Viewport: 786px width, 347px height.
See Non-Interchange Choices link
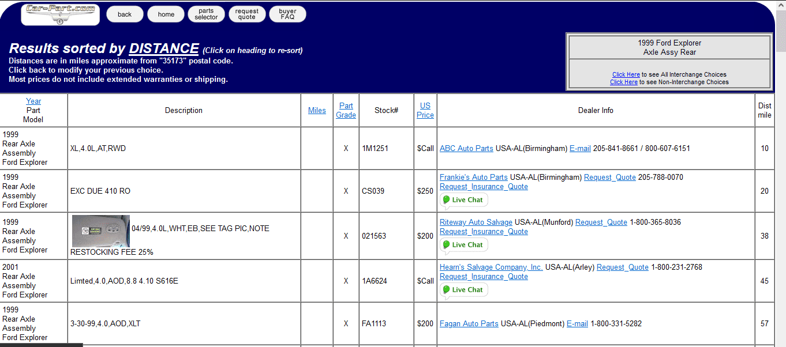tap(623, 82)
